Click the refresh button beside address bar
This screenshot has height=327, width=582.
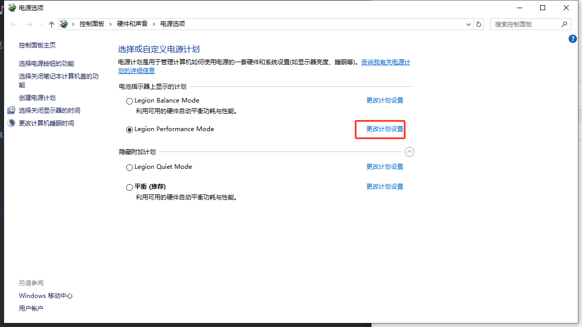[x=479, y=24]
